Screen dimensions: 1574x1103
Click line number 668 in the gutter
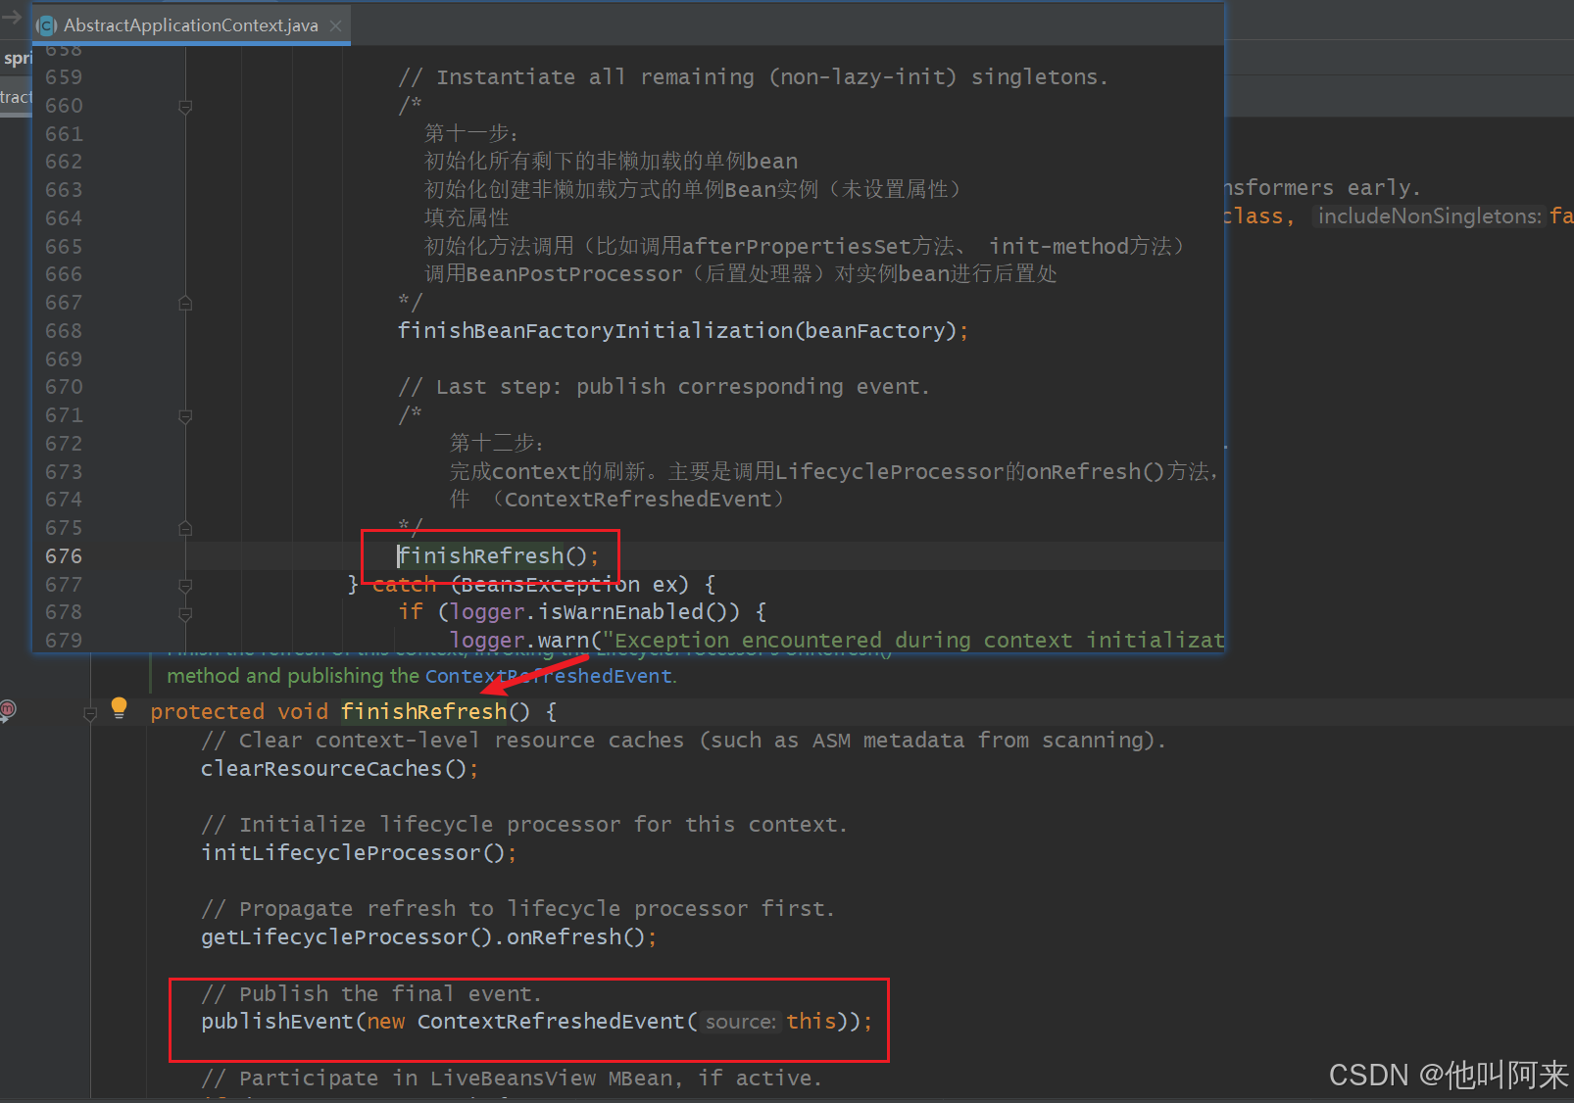(64, 331)
